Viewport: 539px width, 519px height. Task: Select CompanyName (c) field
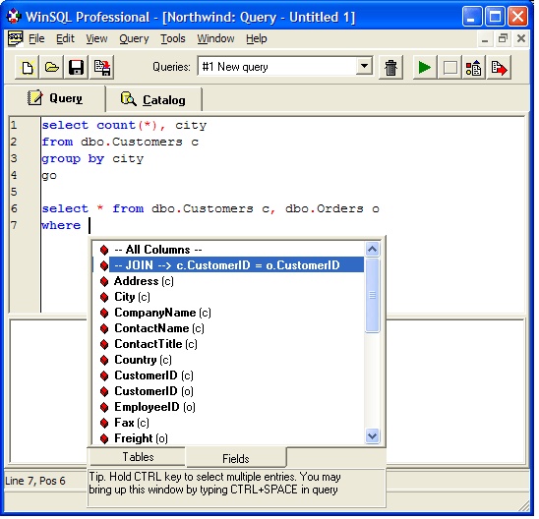click(x=228, y=313)
